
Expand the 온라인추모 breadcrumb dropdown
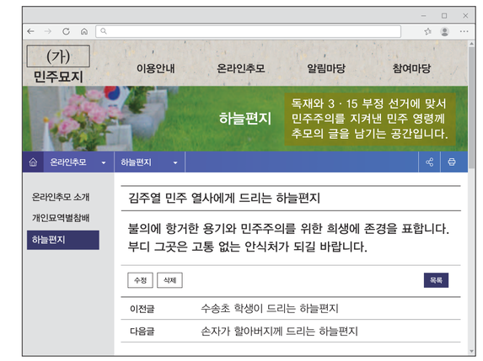[79, 162]
